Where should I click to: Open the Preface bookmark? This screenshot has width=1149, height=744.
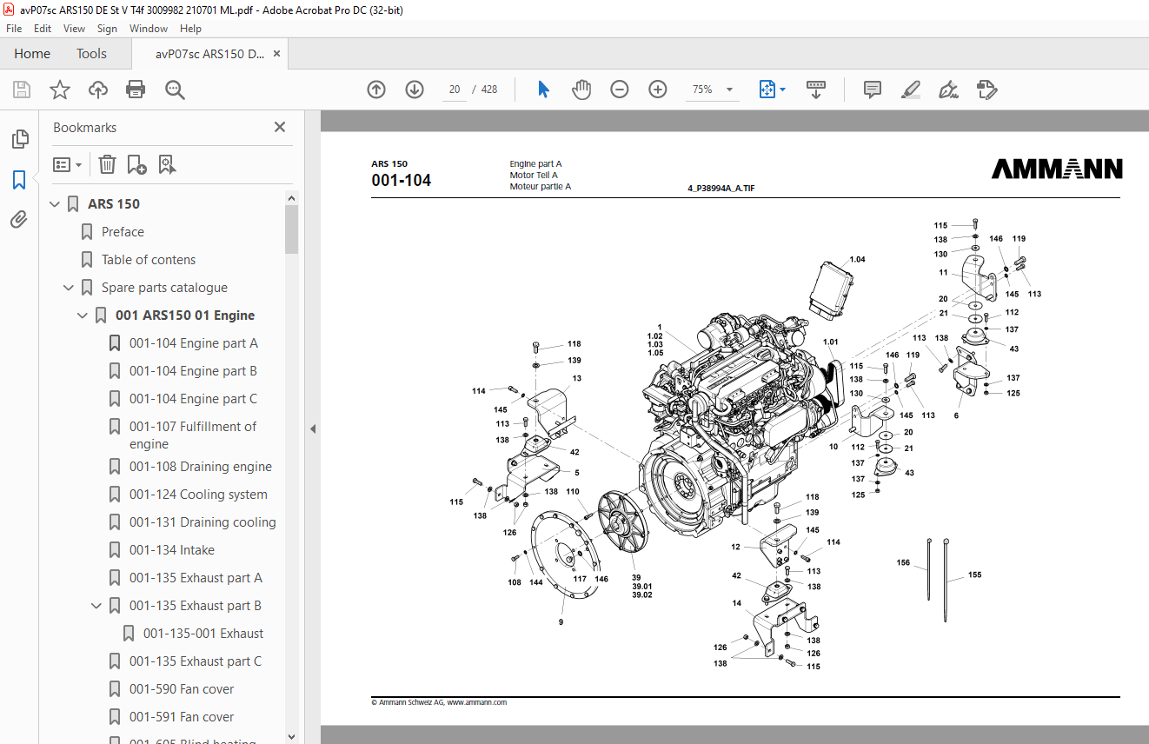[x=123, y=232]
